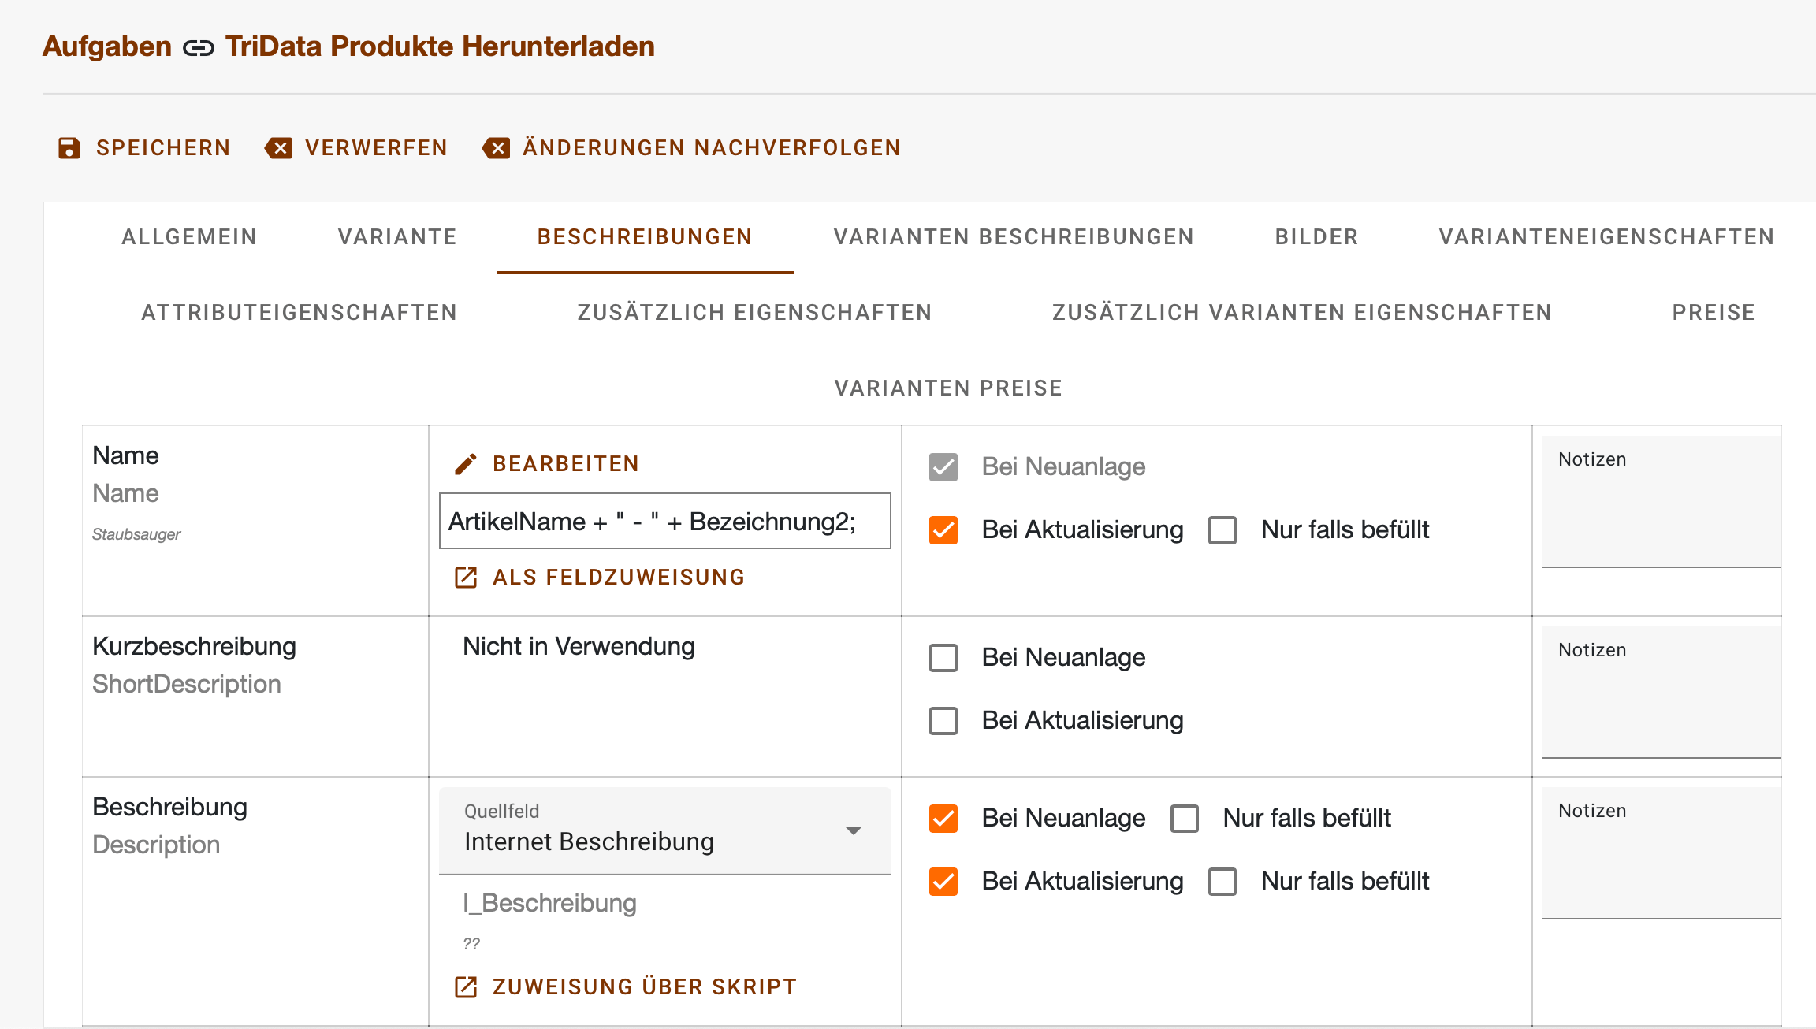
Task: Enable Bei Neuanlage for Kurzbeschreibung
Action: 943,658
